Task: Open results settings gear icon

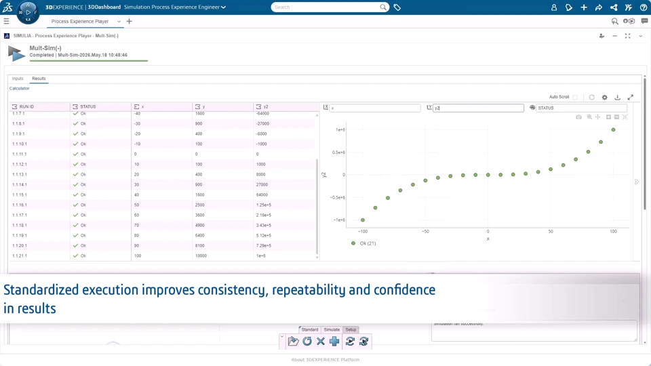Action: click(x=604, y=97)
